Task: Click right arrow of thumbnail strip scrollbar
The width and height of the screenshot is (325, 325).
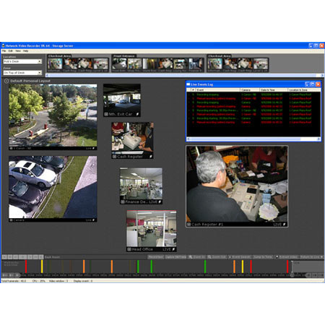Action: 322,75
